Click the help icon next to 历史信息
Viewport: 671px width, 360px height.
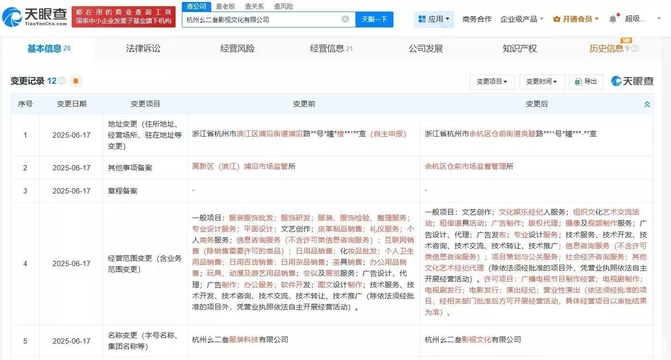pos(635,49)
